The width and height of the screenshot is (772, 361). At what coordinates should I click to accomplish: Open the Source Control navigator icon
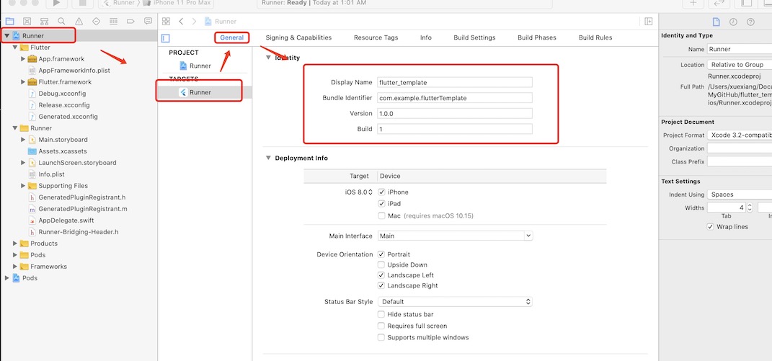(x=27, y=21)
